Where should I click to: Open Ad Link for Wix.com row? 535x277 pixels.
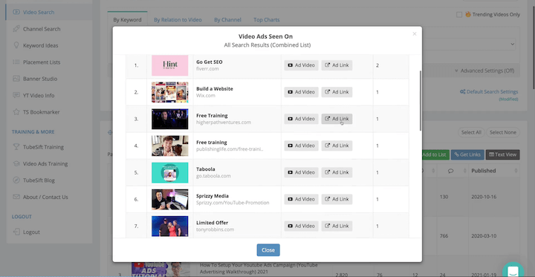coord(337,92)
